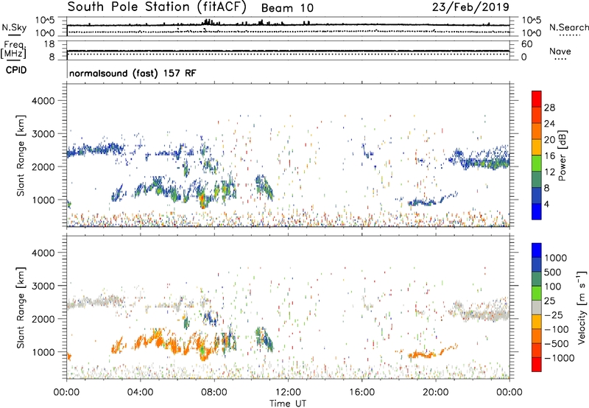
Task: Click the 'N.Sky' legend label
Action: [14, 28]
